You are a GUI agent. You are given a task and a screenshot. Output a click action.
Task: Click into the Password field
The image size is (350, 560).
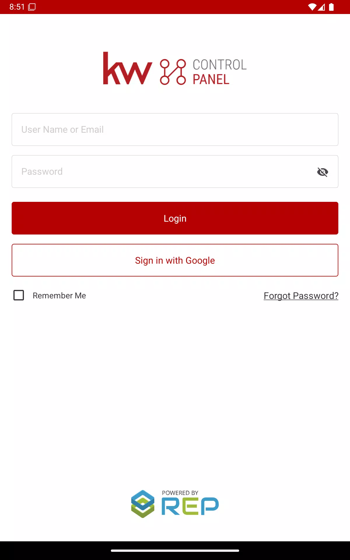(163, 171)
